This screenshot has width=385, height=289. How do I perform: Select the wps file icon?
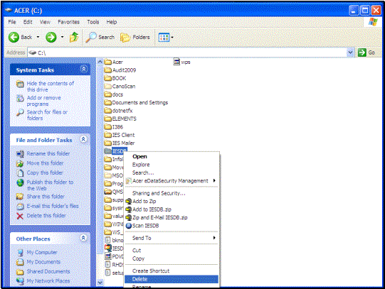tap(176, 62)
